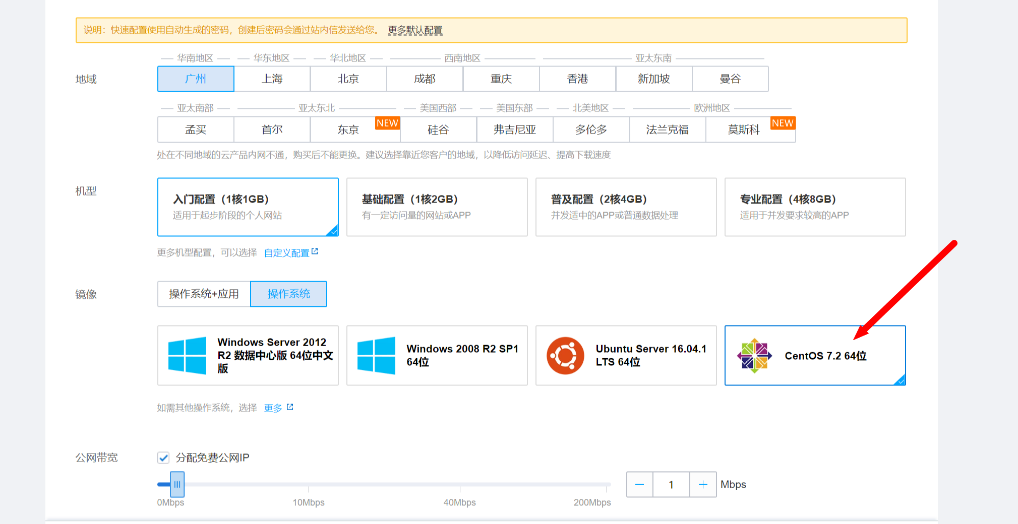Click the Ubuntu logo icon
This screenshot has height=524, width=1018.
point(567,355)
